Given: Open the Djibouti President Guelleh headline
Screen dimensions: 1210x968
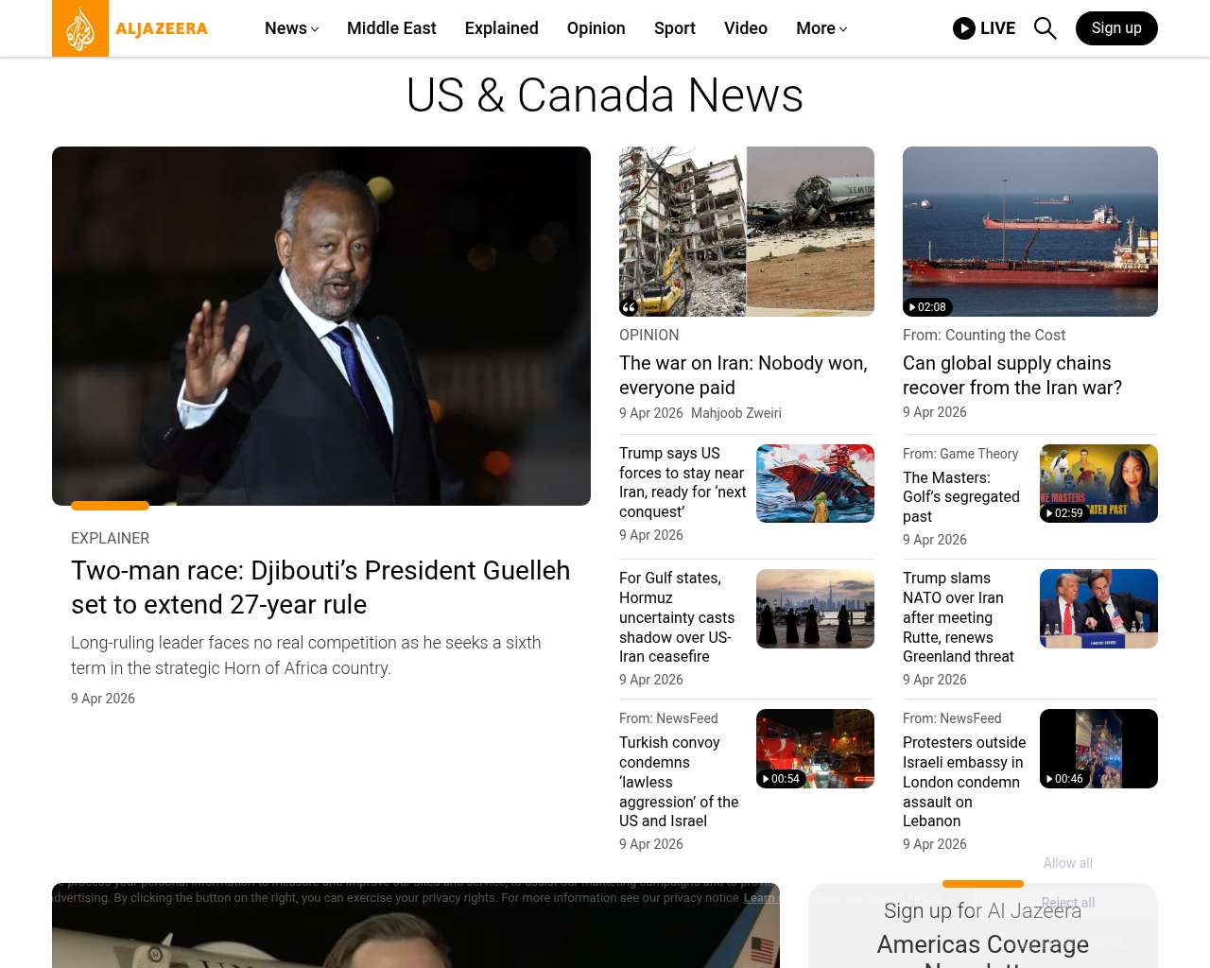Looking at the screenshot, I should click(x=320, y=587).
